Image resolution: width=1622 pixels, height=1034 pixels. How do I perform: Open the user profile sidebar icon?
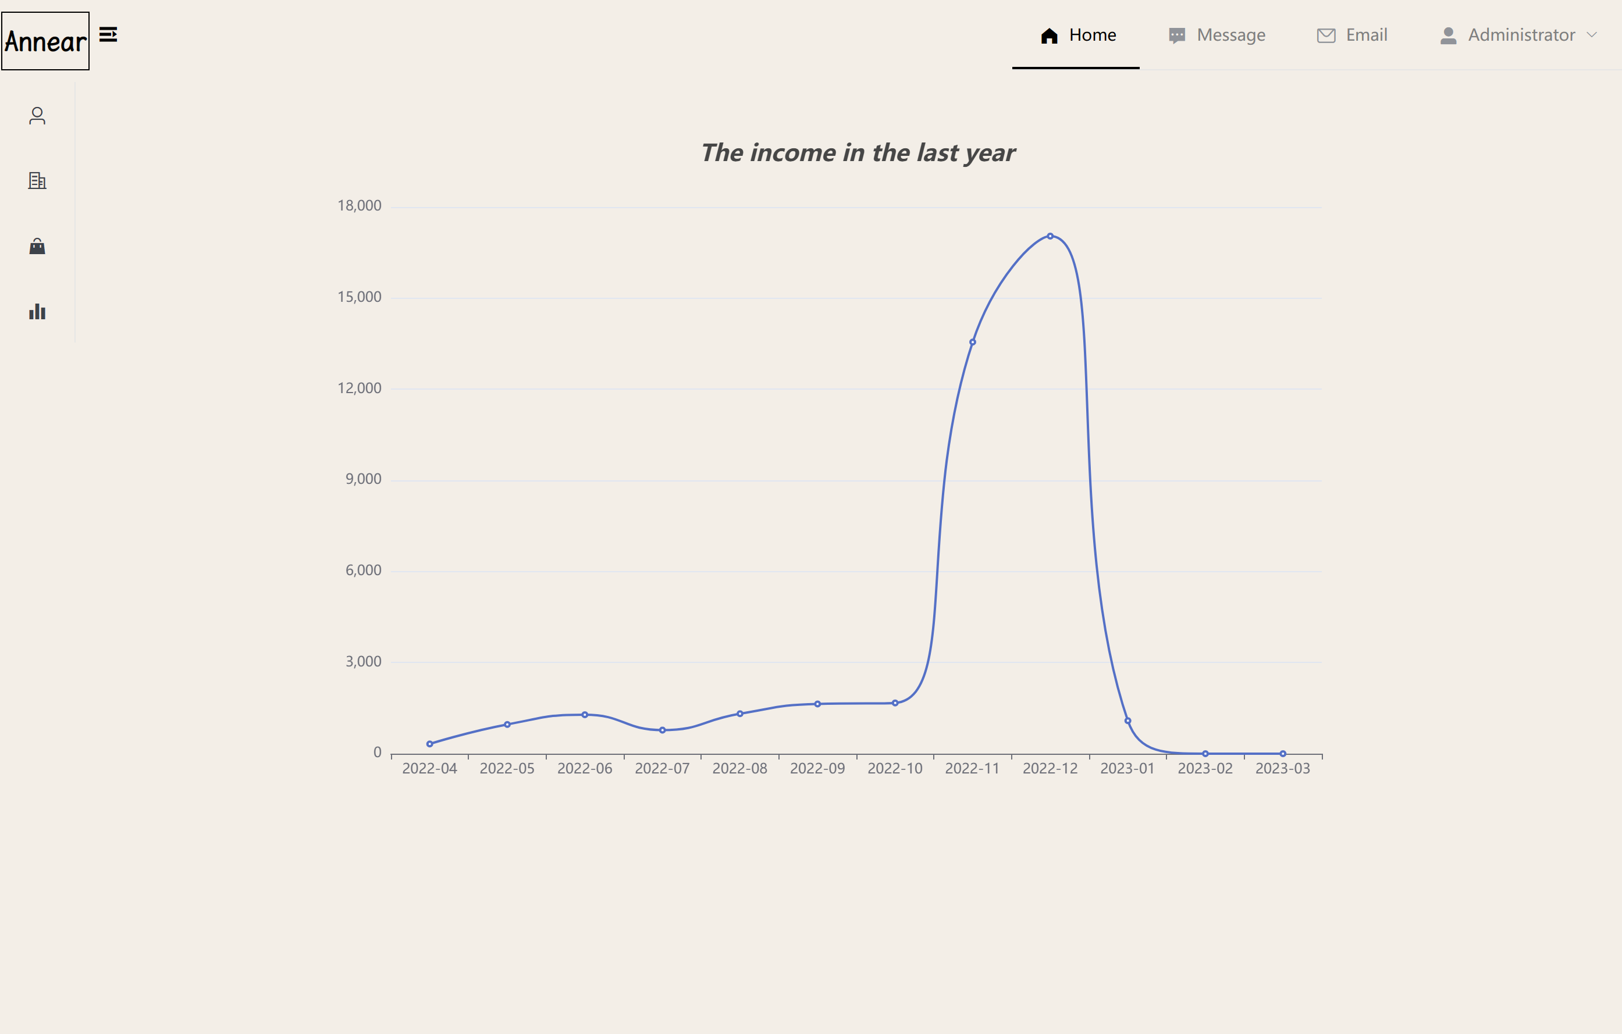point(37,116)
